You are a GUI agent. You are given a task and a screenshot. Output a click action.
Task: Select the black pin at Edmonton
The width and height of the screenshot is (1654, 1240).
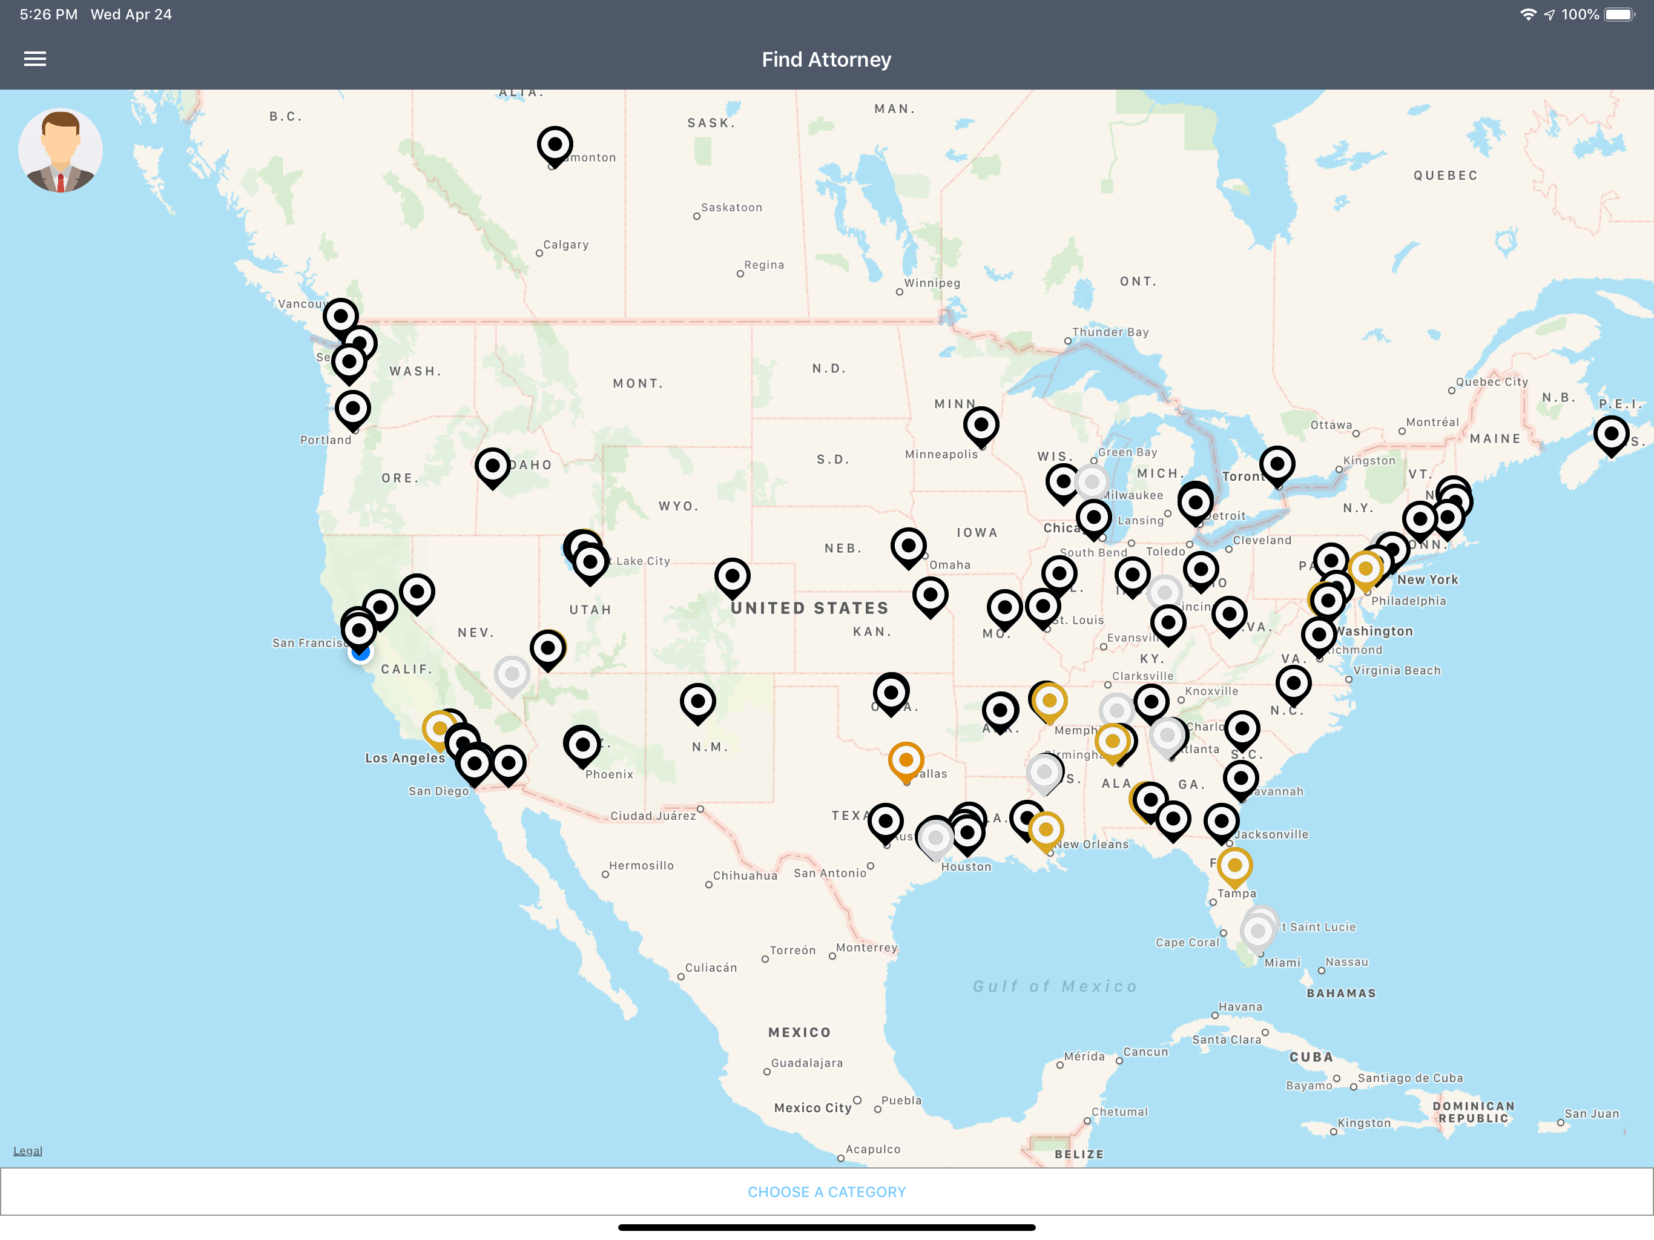point(555,146)
